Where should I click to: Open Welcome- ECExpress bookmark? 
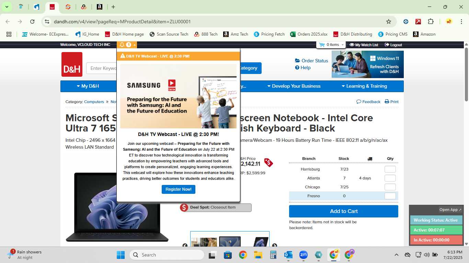(45, 34)
